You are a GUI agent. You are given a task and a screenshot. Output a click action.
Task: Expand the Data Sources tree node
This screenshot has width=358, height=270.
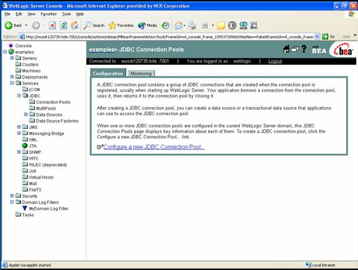[26, 114]
